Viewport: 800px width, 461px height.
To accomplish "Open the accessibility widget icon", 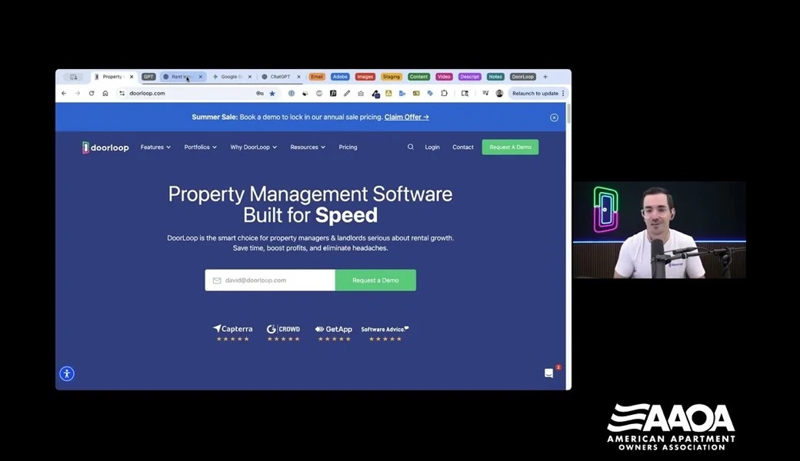I will [x=67, y=374].
